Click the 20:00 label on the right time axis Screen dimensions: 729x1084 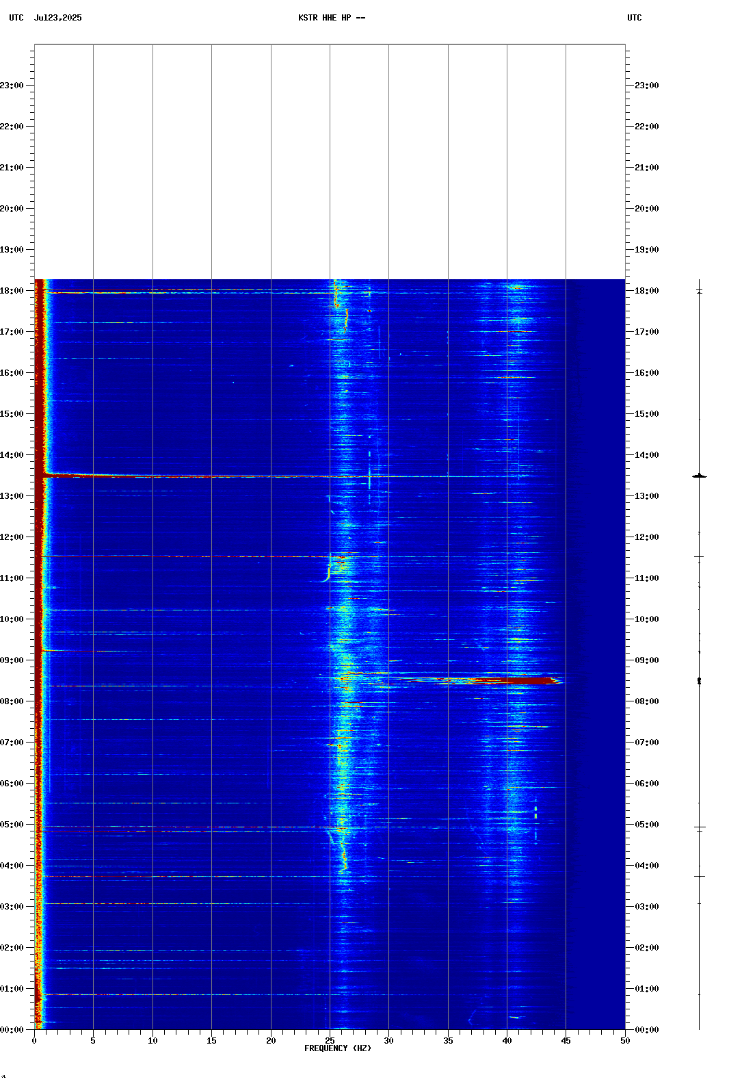coord(647,209)
